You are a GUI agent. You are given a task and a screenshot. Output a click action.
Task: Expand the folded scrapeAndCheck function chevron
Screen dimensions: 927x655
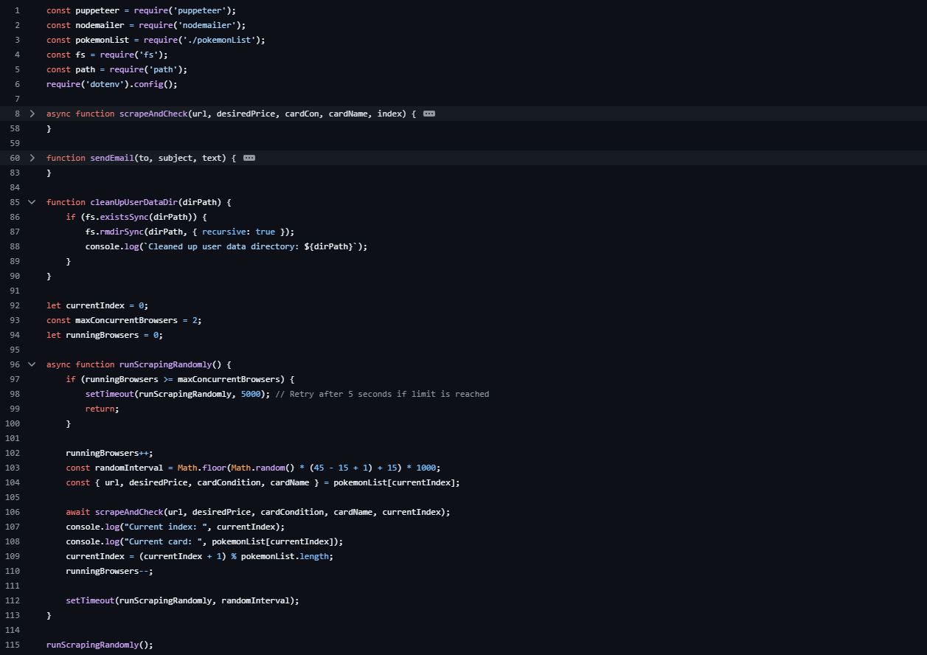(32, 114)
